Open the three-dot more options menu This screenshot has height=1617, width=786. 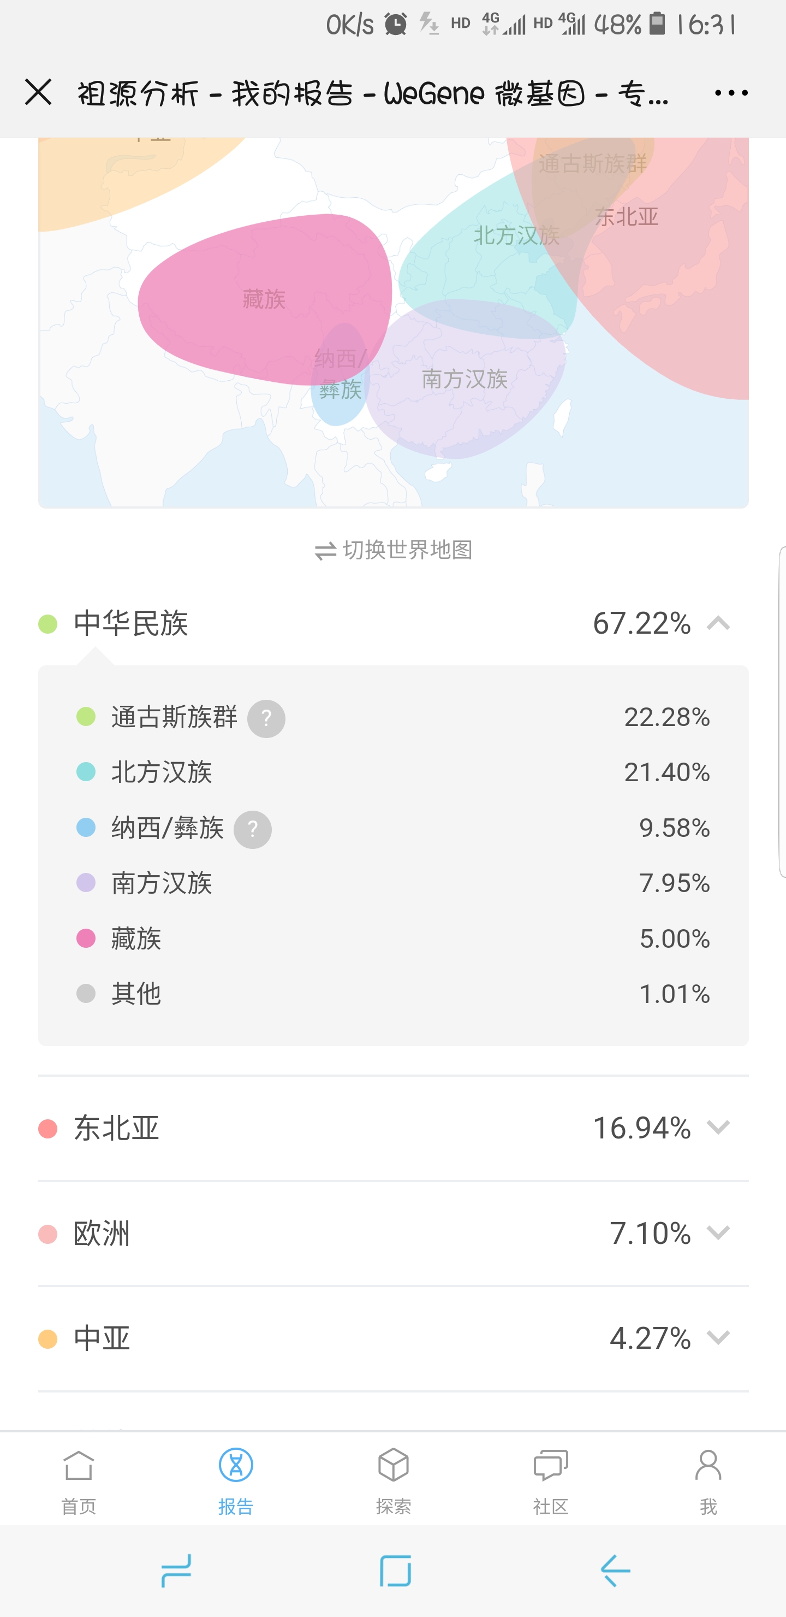(731, 93)
